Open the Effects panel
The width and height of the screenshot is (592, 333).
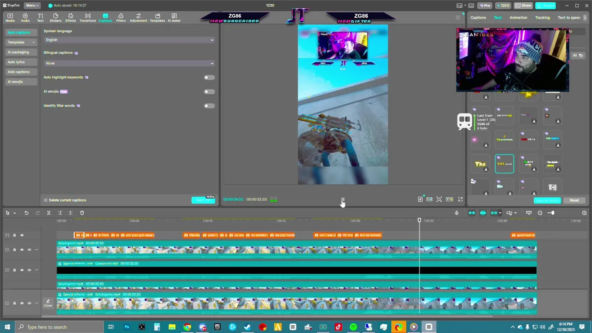point(70,18)
